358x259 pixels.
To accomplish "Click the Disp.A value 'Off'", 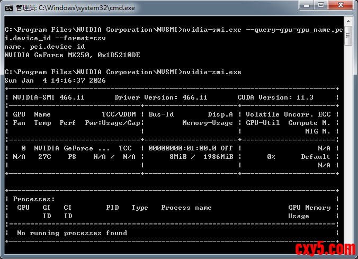I will [x=227, y=148].
